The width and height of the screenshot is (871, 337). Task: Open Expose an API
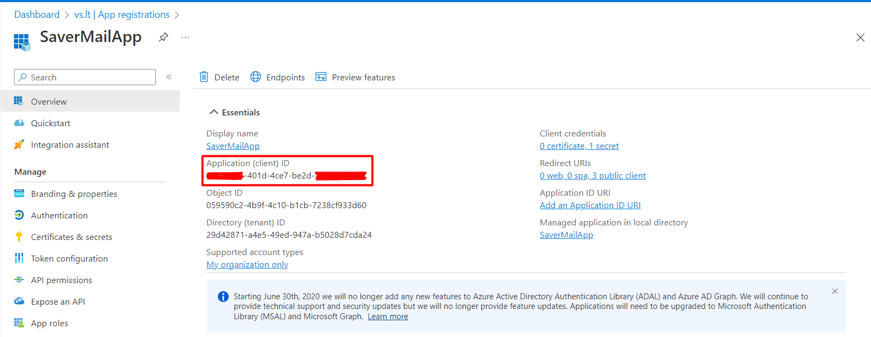click(x=90, y=301)
